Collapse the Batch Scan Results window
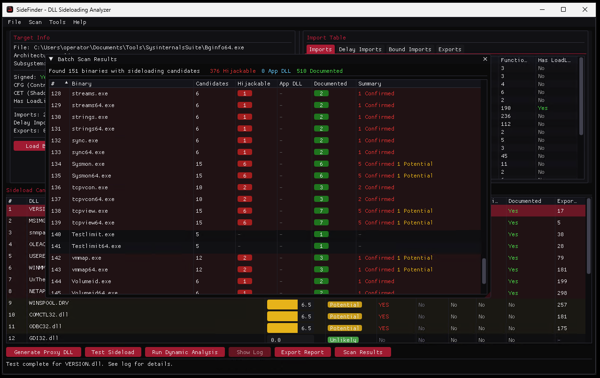The image size is (600, 378). click(x=51, y=59)
